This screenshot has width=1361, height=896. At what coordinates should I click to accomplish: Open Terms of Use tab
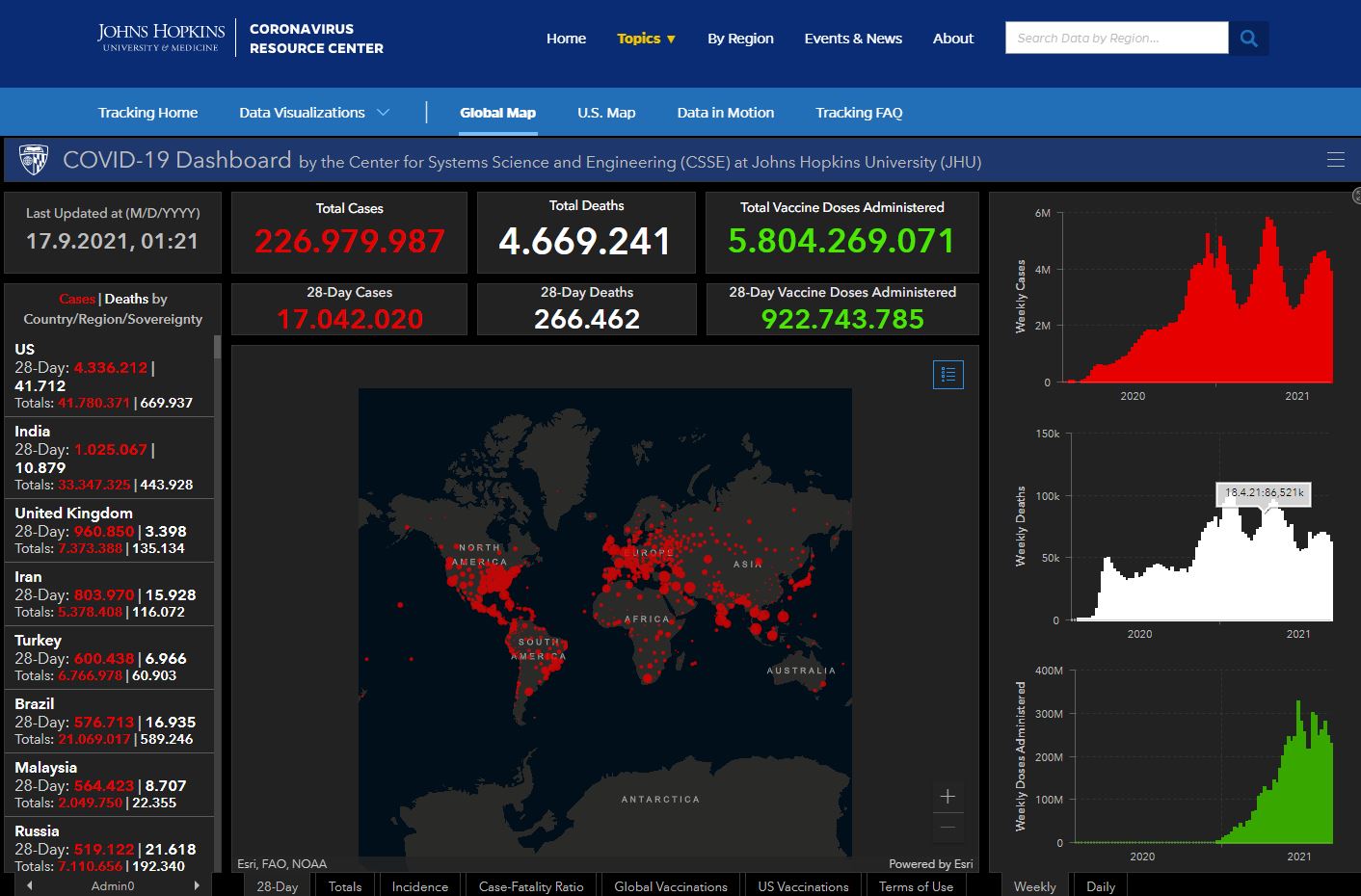pos(916,885)
